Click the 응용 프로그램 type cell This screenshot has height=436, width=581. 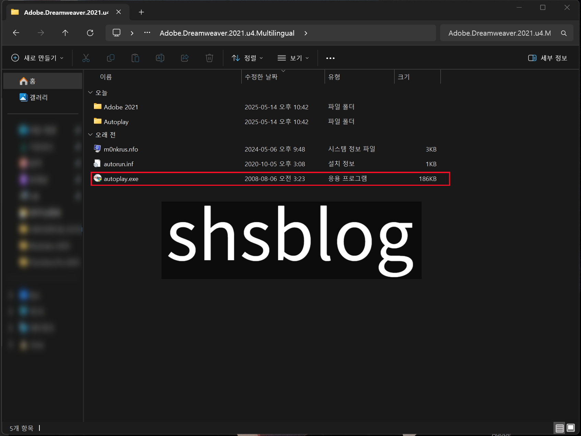[x=348, y=179]
